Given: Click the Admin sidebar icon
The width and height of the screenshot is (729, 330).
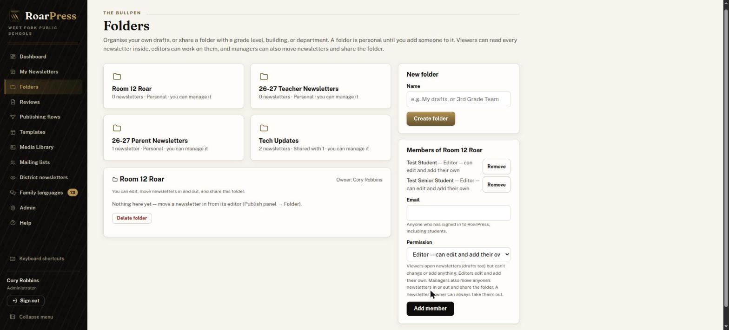Looking at the screenshot, I should (13, 208).
